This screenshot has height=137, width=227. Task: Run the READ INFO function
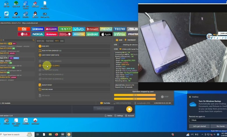pos(74,46)
